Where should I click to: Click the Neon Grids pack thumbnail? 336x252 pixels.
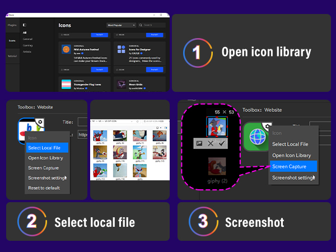(x=121, y=85)
